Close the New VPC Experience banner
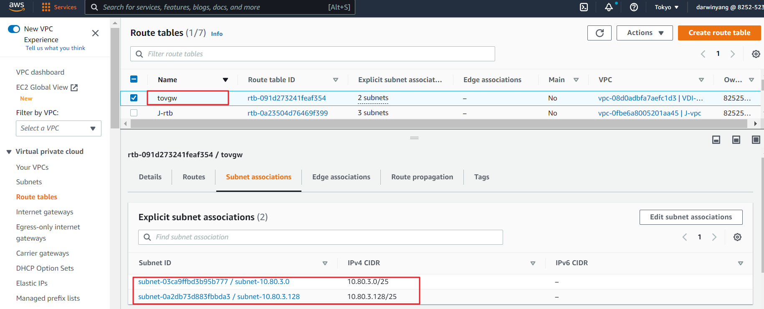Screen dimensions: 764x309 click(95, 33)
